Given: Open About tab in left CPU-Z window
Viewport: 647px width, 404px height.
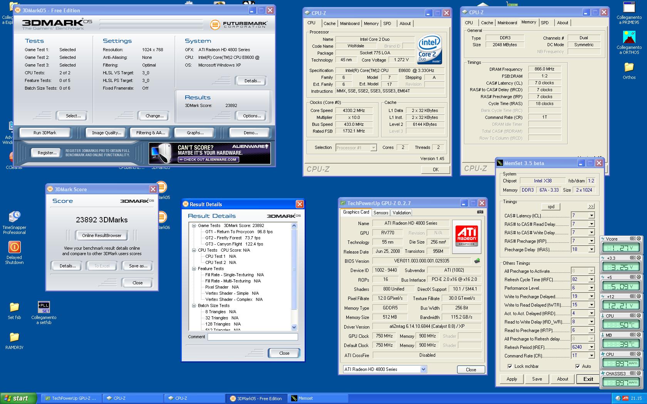Looking at the screenshot, I should (405, 23).
